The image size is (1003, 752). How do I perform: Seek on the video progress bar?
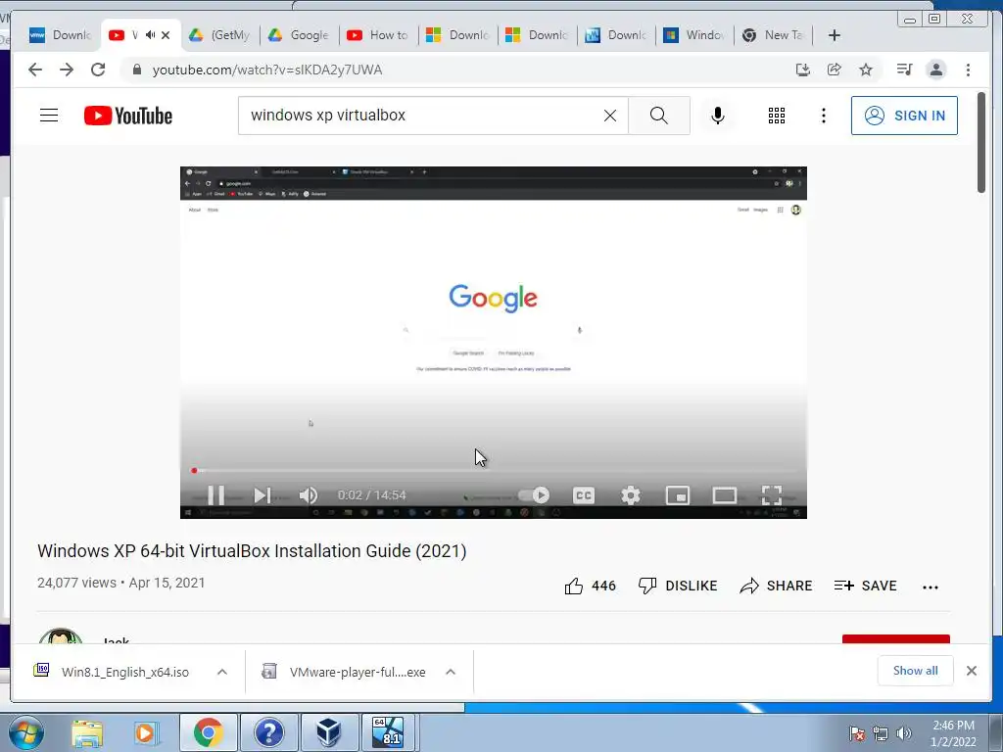pos(494,471)
